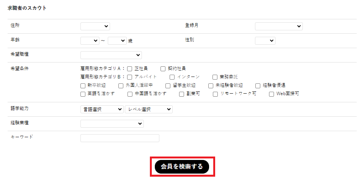Expand the 経験業種 dropdown
This screenshot has height=177, width=362.
point(112,124)
